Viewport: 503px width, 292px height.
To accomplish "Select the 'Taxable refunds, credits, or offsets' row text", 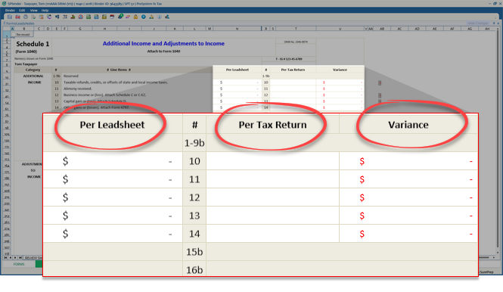I will tap(116, 82).
